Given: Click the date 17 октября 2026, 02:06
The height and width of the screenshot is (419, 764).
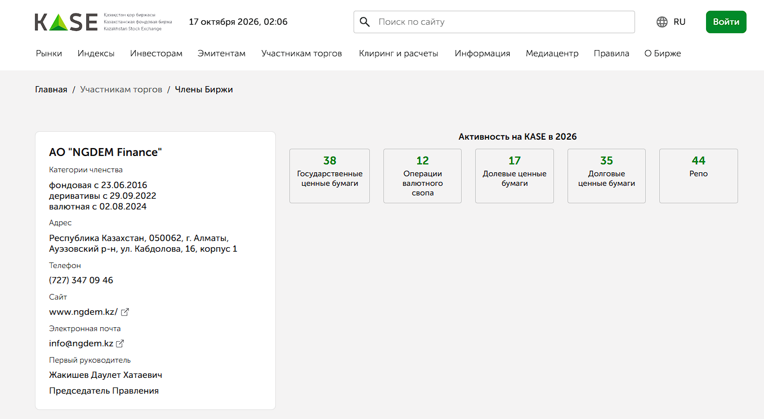Looking at the screenshot, I should click(x=238, y=22).
